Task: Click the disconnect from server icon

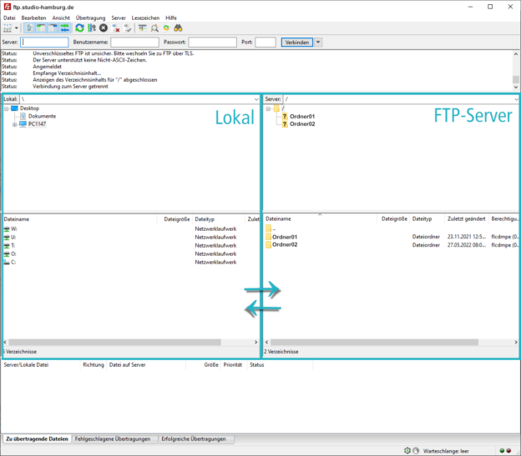Action: [x=117, y=28]
